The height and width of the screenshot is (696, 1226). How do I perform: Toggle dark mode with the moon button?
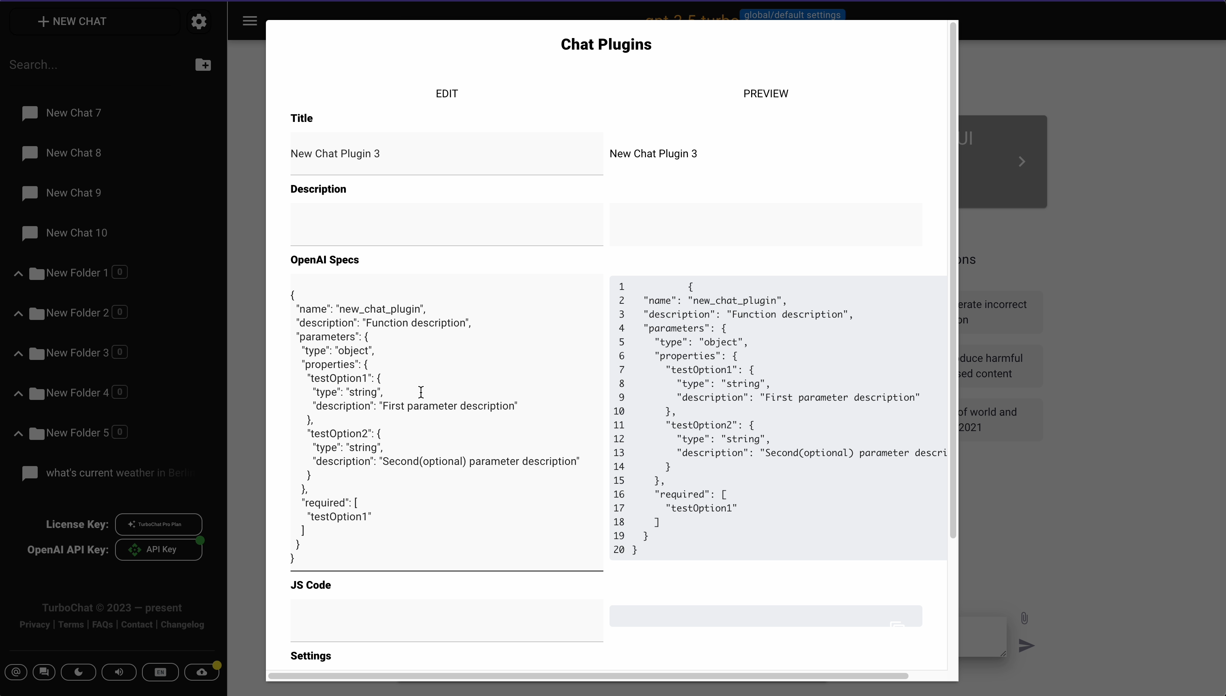point(79,672)
